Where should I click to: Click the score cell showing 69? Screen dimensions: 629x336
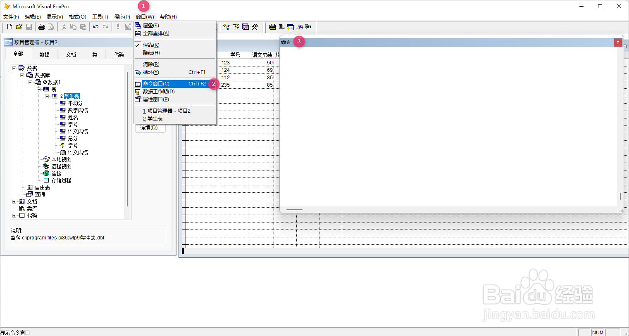coord(262,70)
